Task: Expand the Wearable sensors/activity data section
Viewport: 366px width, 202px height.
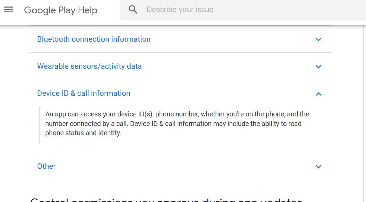Action: click(89, 66)
